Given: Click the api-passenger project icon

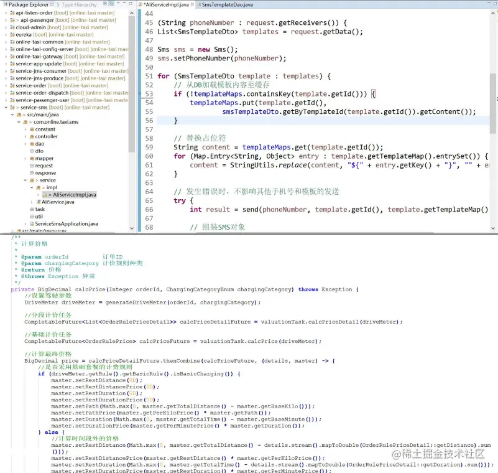Looking at the screenshot, I should 12,20.
